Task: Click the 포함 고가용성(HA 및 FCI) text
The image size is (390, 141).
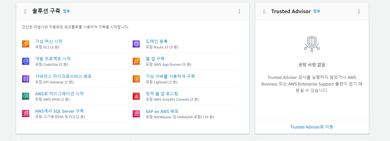Action: pos(60,117)
